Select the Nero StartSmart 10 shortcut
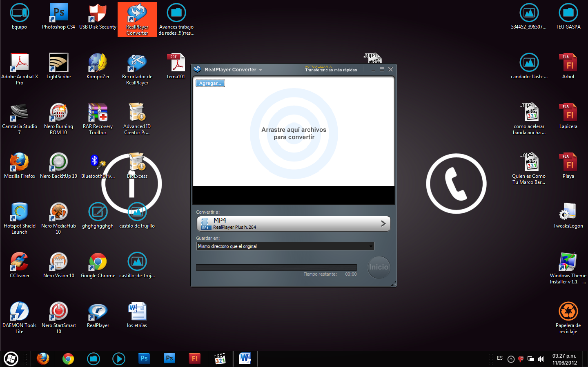The width and height of the screenshot is (588, 367). pyautogui.click(x=58, y=318)
